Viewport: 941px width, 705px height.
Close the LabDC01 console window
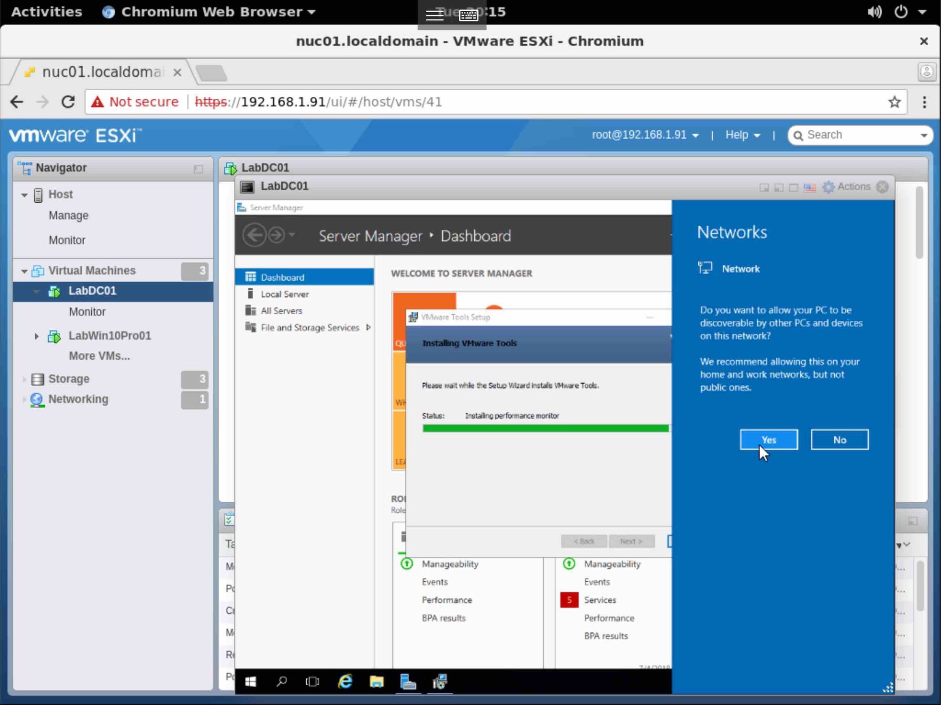[883, 187]
